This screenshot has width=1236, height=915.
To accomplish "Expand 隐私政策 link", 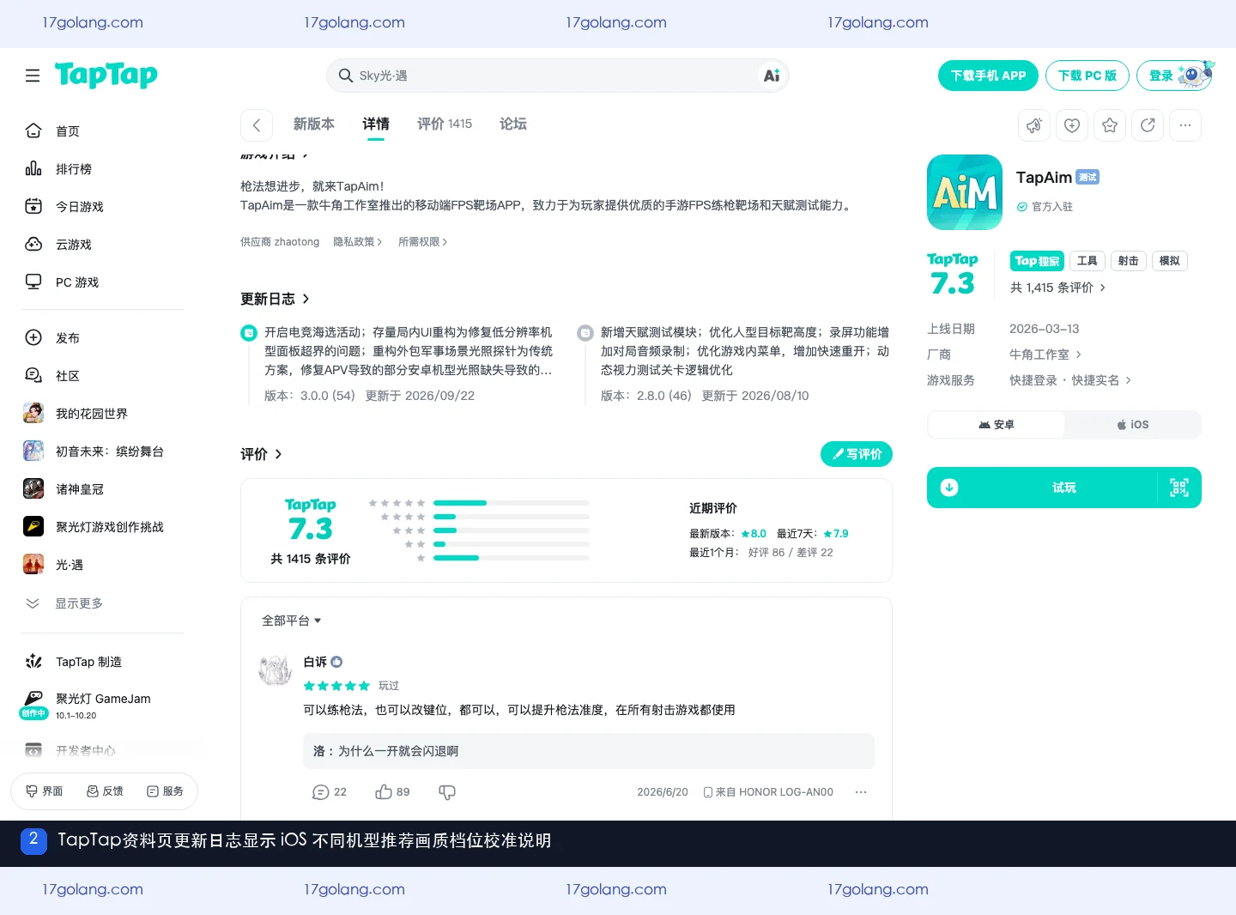I will tap(358, 242).
